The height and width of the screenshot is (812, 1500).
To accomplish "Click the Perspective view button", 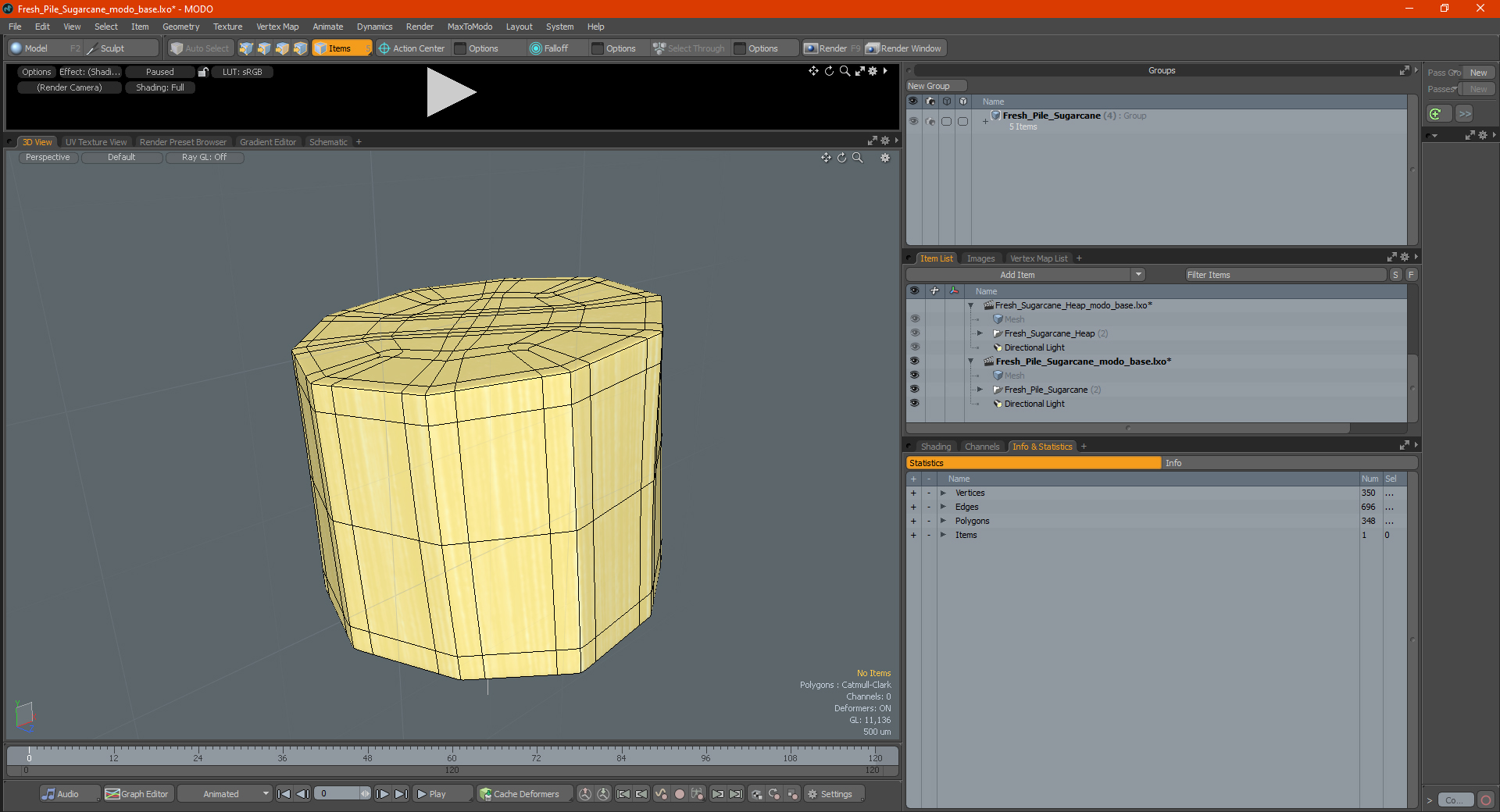I will point(48,158).
